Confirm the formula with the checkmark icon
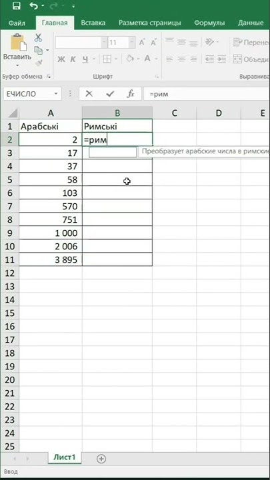 click(109, 94)
